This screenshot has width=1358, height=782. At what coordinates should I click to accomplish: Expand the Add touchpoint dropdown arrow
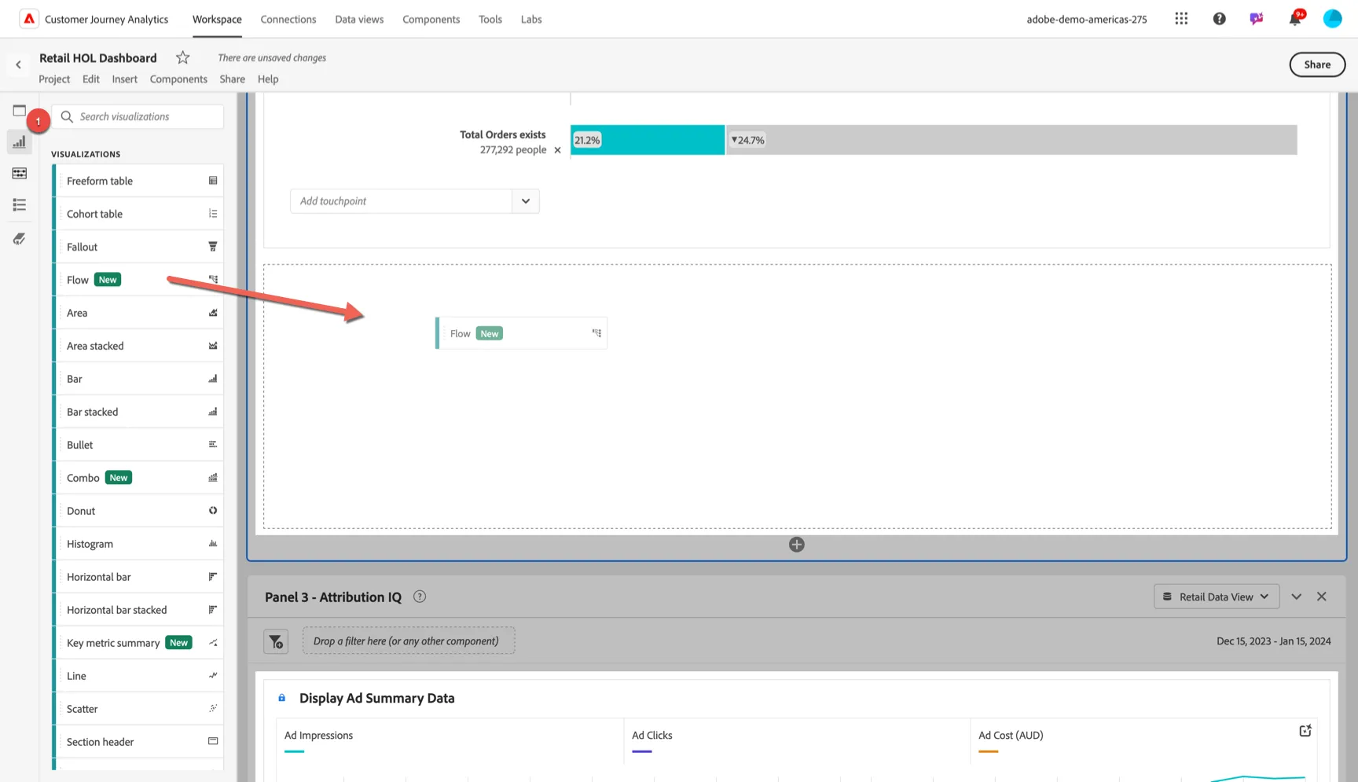526,201
